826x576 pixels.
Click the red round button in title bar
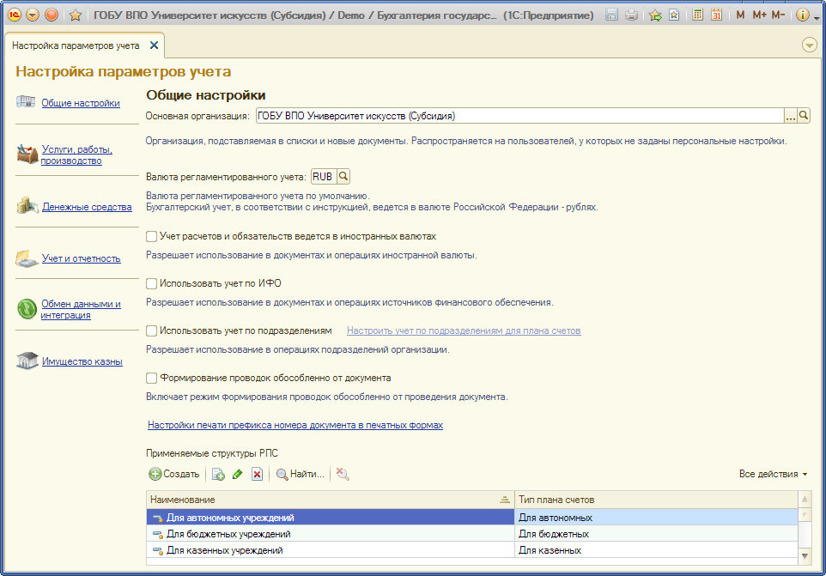[x=52, y=15]
